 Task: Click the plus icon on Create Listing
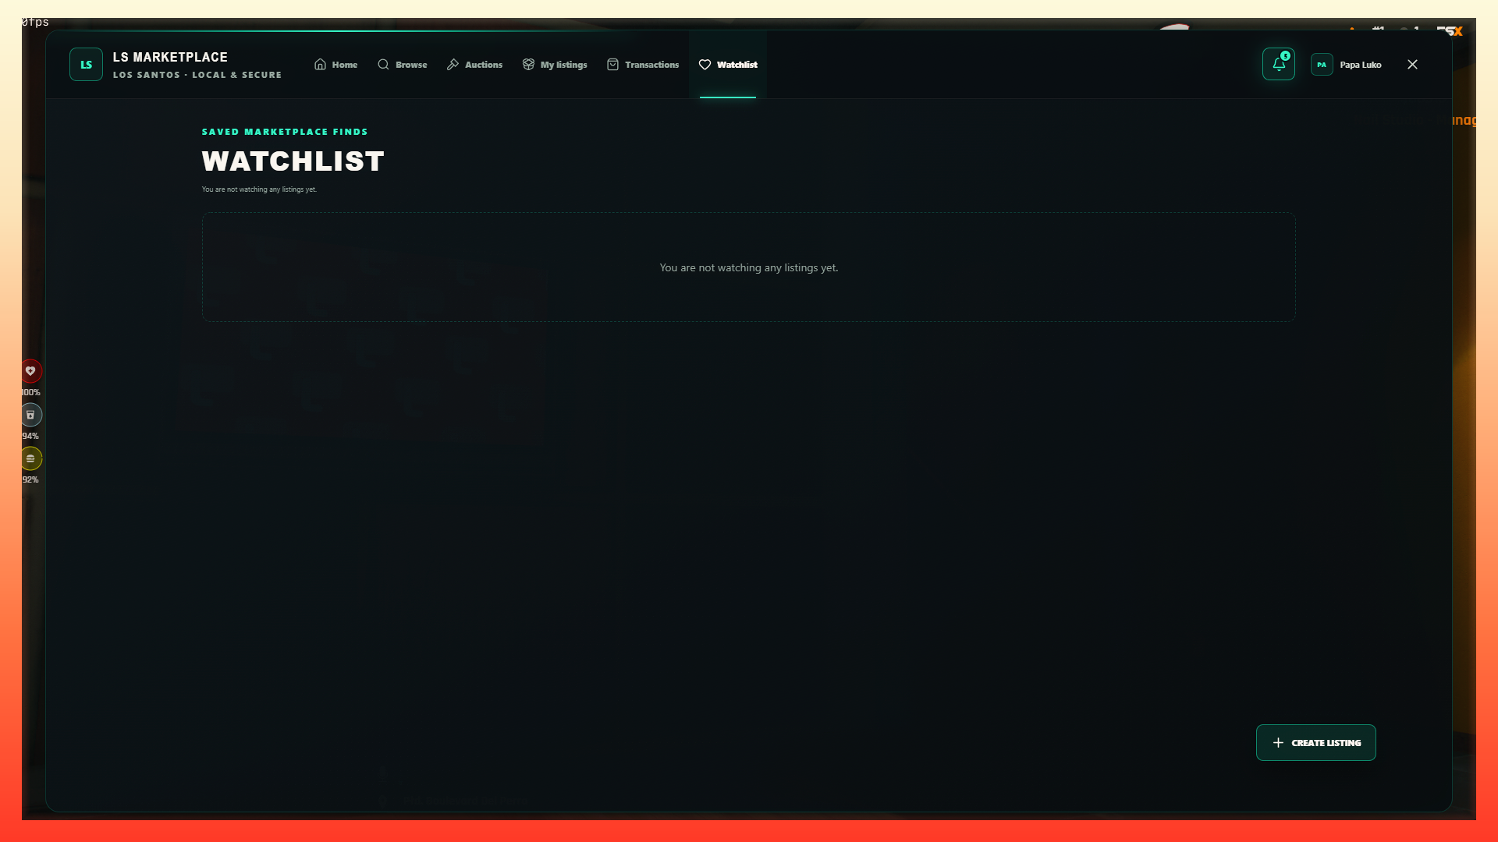click(1278, 743)
